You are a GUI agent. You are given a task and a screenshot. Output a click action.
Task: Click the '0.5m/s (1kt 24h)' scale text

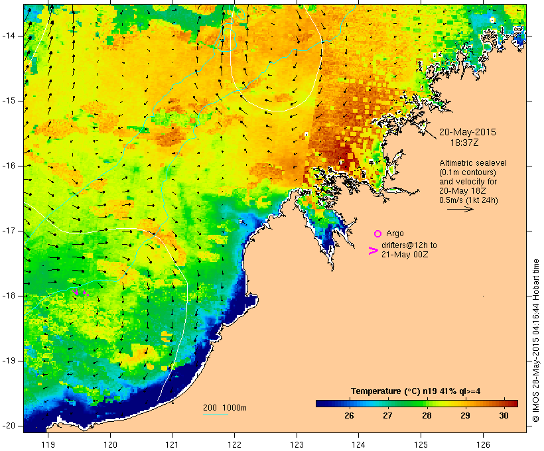click(x=469, y=200)
